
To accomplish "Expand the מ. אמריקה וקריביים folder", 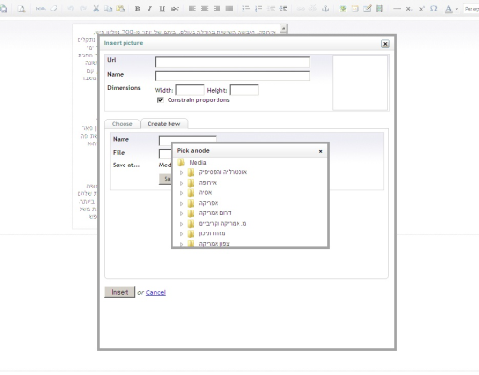I will click(x=181, y=224).
